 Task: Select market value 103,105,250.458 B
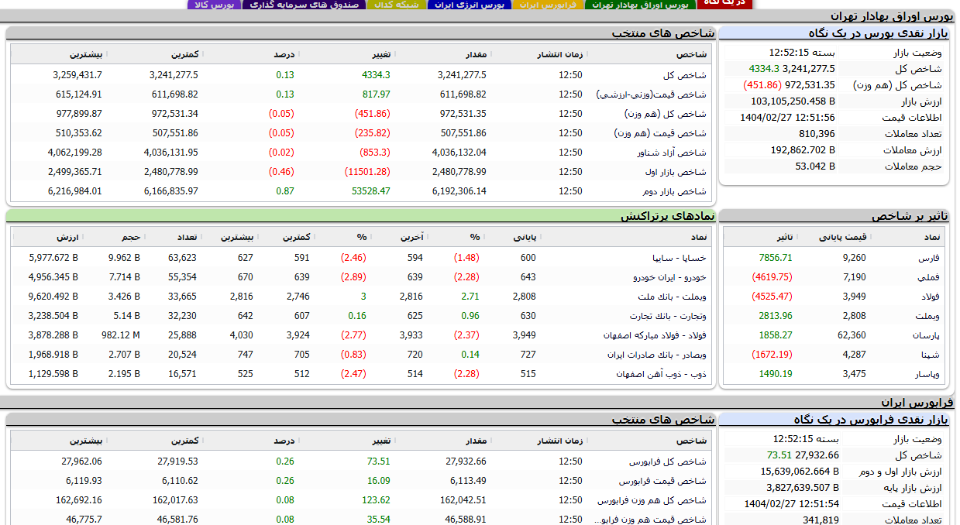(x=793, y=101)
